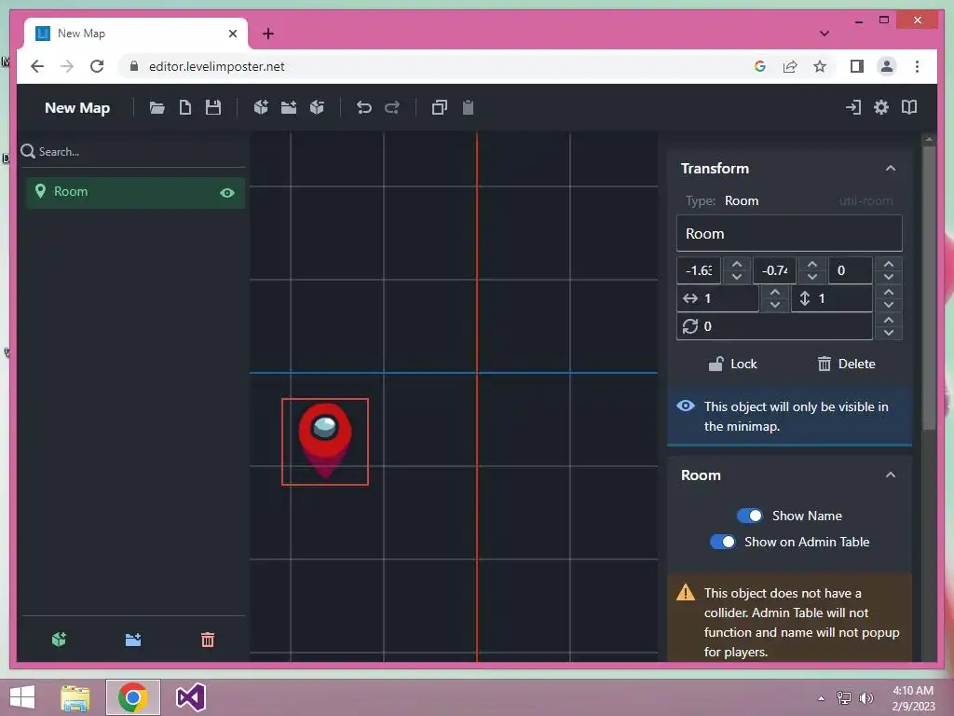Toggle Room visibility eye in hierarchy

227,193
